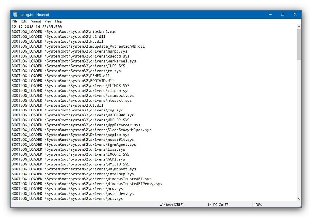Click the CI.dll log line
Image resolution: width=312 pixels, height=218 pixels.
57,105
